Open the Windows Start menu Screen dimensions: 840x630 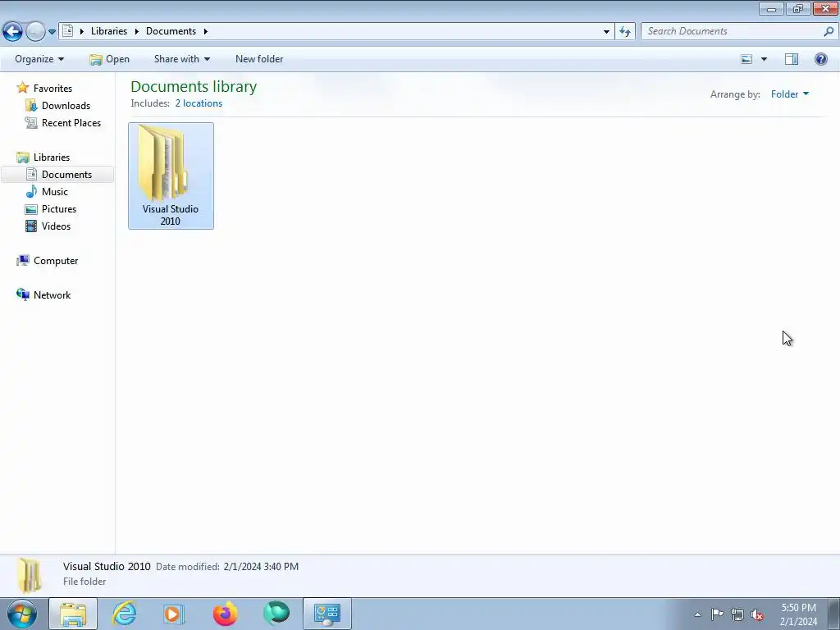click(x=21, y=614)
